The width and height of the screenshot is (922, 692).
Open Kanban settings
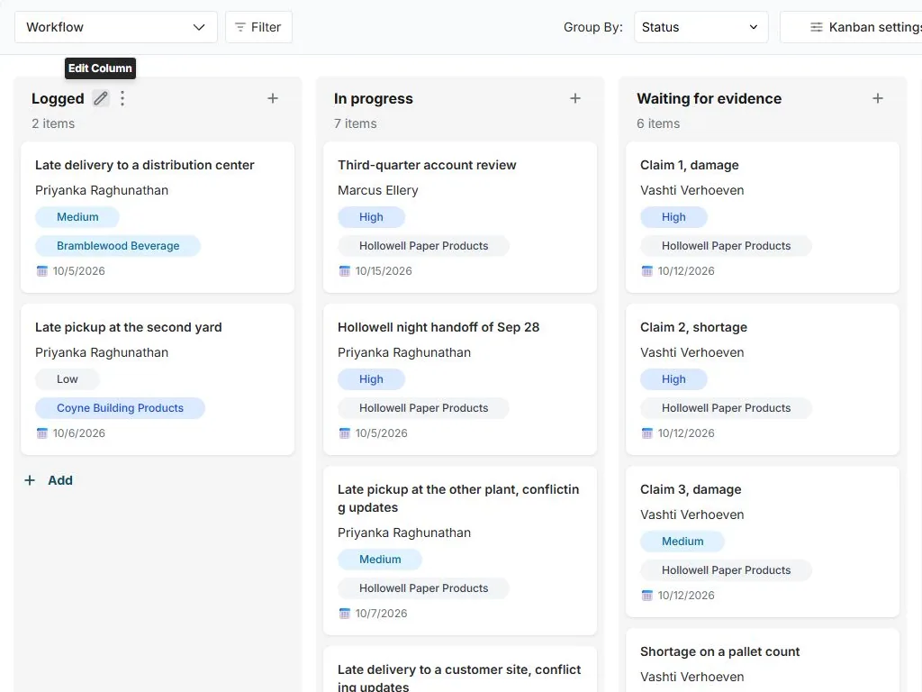[851, 27]
